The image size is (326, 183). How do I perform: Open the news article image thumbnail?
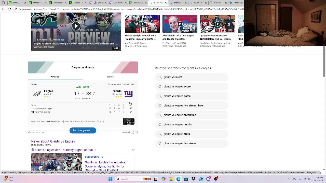pyautogui.click(x=57, y=162)
